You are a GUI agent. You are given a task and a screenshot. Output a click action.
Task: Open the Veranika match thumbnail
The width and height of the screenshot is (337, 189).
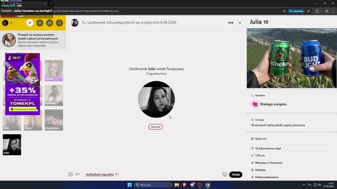pos(54,95)
